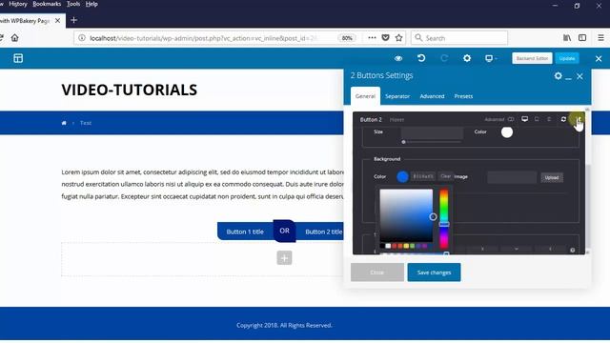The height and width of the screenshot is (343, 610).
Task: Redo change in the editor toolbar
Action: pyautogui.click(x=444, y=58)
